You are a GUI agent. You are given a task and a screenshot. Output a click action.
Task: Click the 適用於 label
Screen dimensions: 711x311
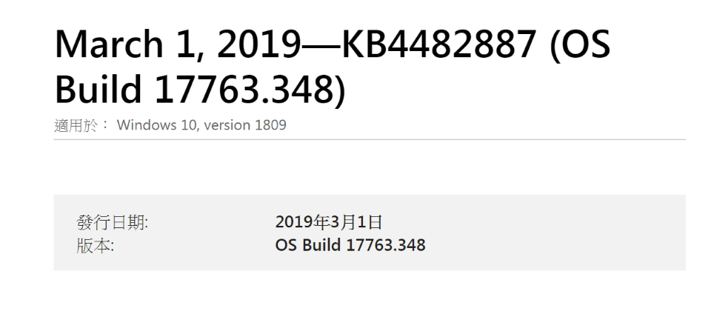click(81, 125)
